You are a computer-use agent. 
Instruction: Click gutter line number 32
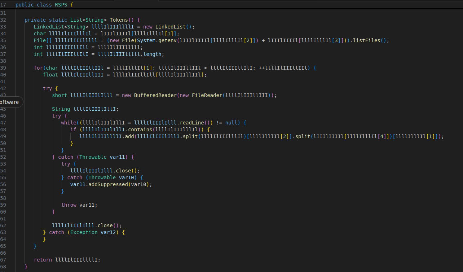[x=3, y=20]
